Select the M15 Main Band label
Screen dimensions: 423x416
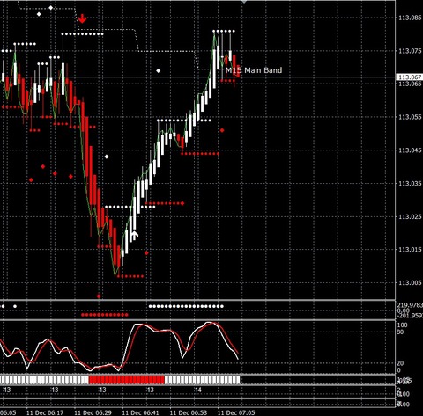254,70
